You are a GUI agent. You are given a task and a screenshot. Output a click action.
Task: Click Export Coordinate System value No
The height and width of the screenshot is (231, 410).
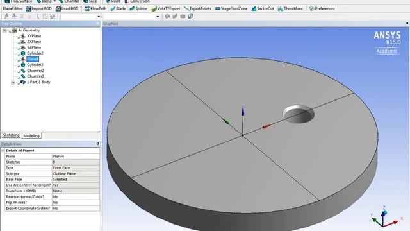tap(76, 208)
